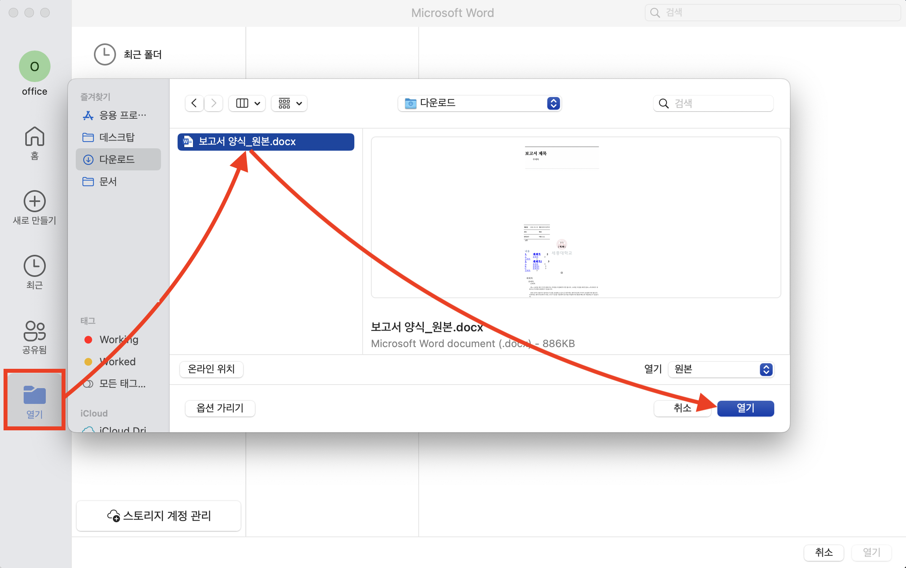Viewport: 906px width, 568px height.
Task: Click the dialog 검색 search field
Action: tap(713, 103)
